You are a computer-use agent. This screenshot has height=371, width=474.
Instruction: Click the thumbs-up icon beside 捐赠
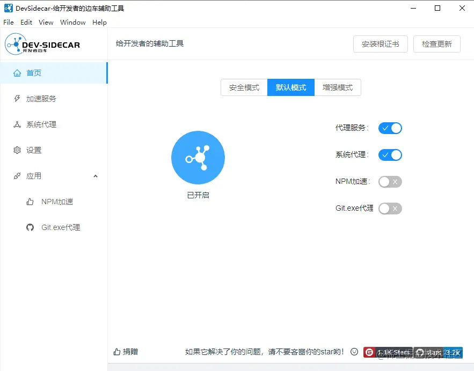(117, 352)
